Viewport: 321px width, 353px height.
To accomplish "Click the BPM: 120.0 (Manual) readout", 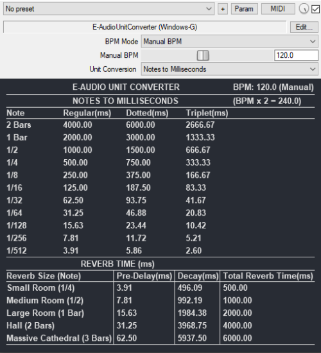I will 273,87.
